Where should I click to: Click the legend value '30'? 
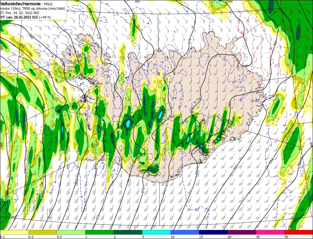(x=258, y=237)
